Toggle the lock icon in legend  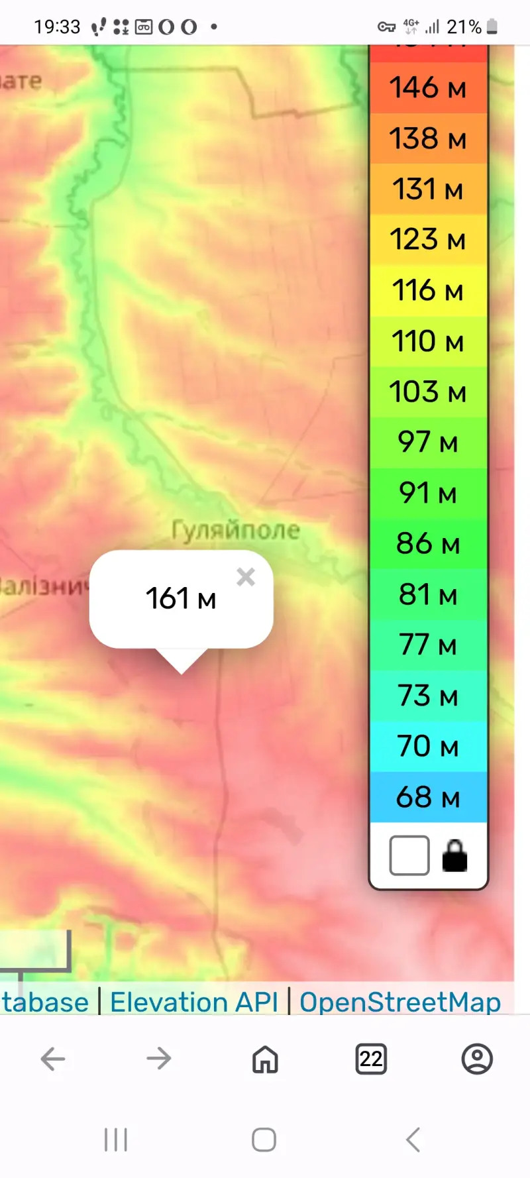pos(454,855)
